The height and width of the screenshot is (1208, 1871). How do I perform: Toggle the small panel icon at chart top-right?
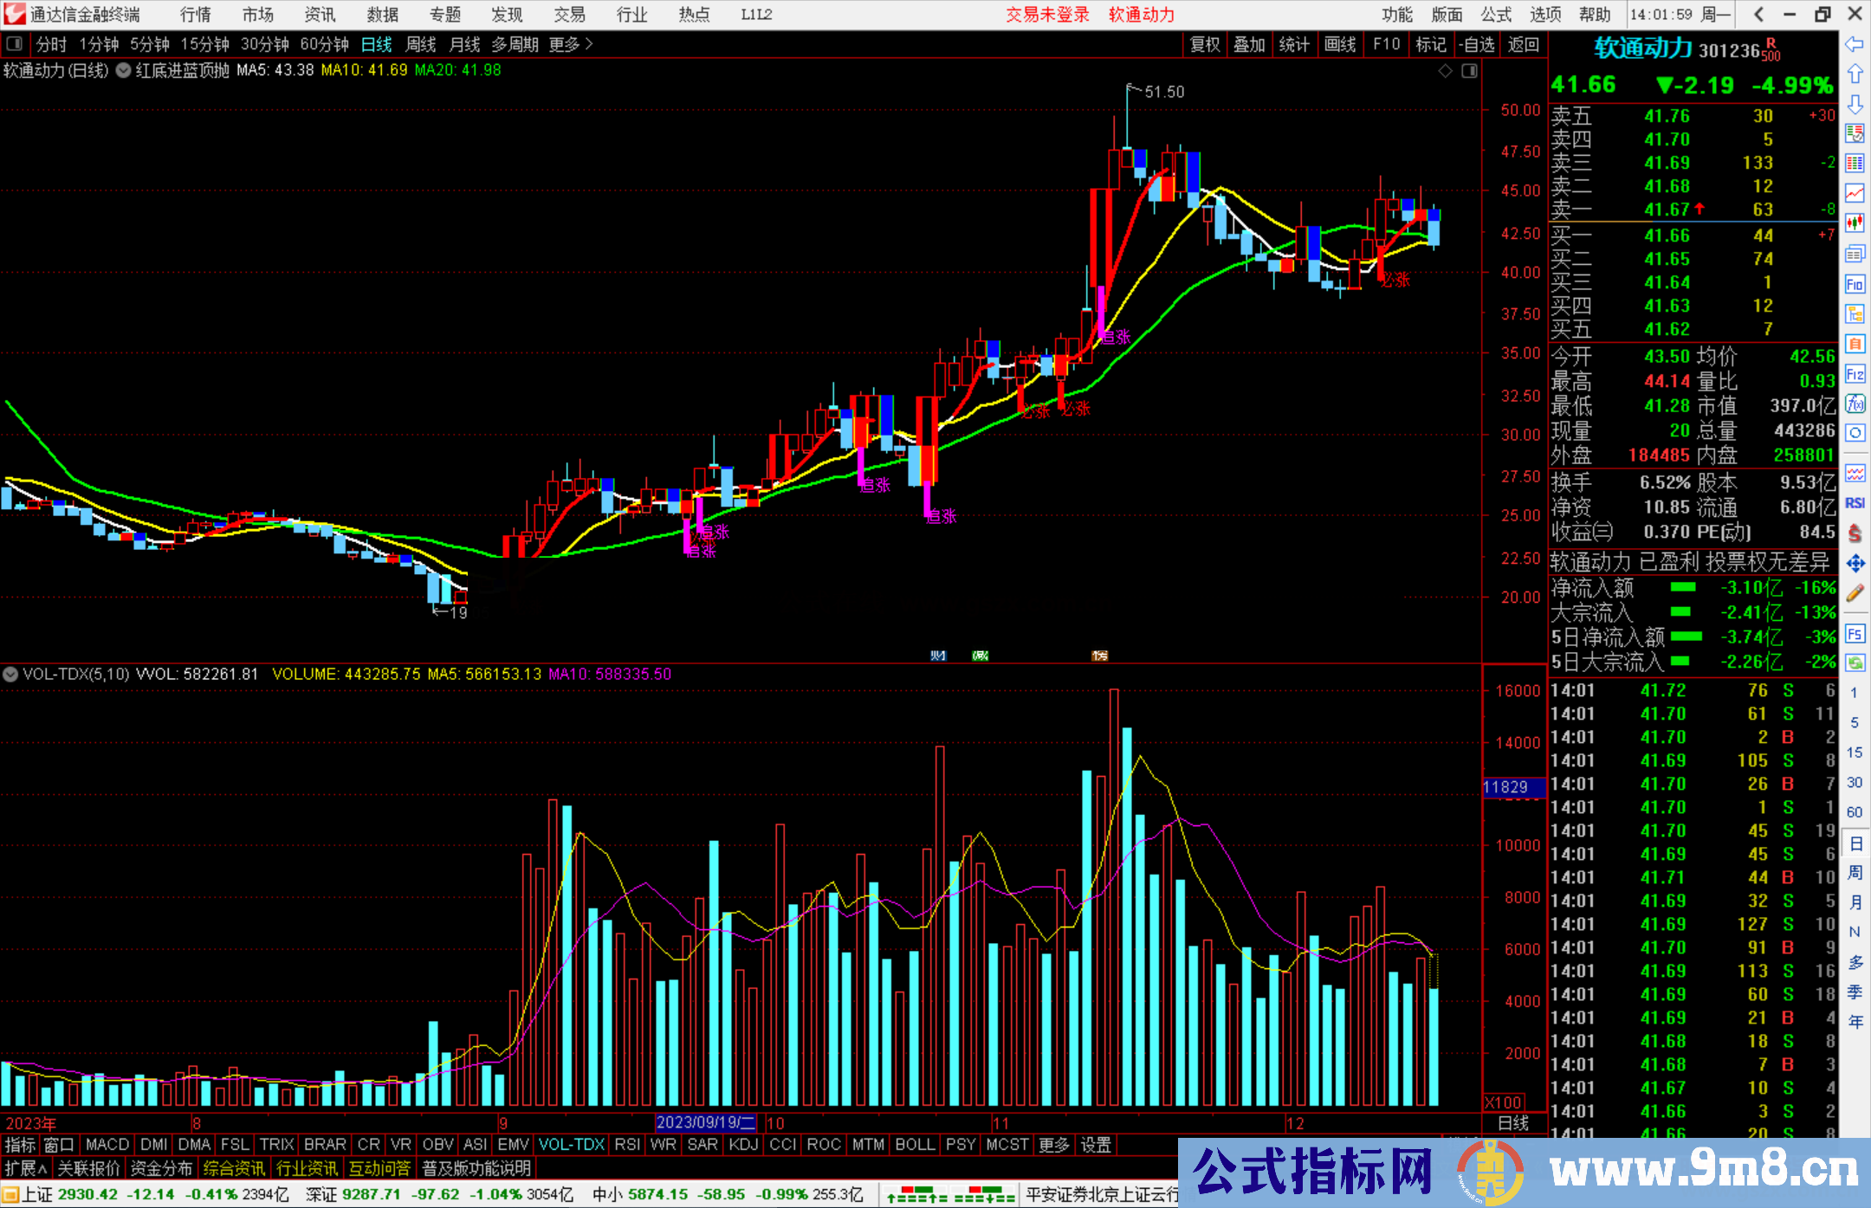tap(1469, 71)
